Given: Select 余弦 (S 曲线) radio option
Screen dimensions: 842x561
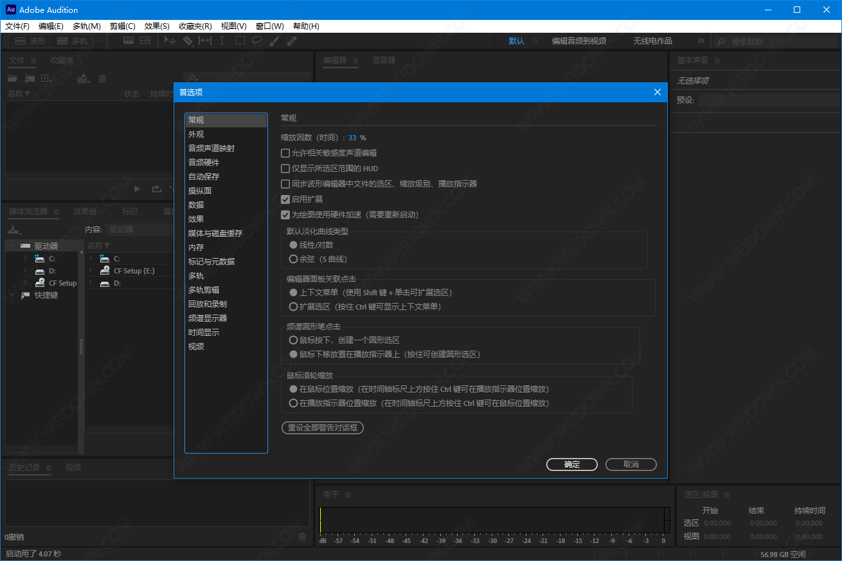Looking at the screenshot, I should pos(294,259).
